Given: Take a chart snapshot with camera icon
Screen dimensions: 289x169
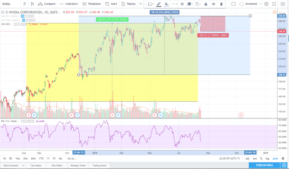Looking at the screenshot, I should (283, 4).
